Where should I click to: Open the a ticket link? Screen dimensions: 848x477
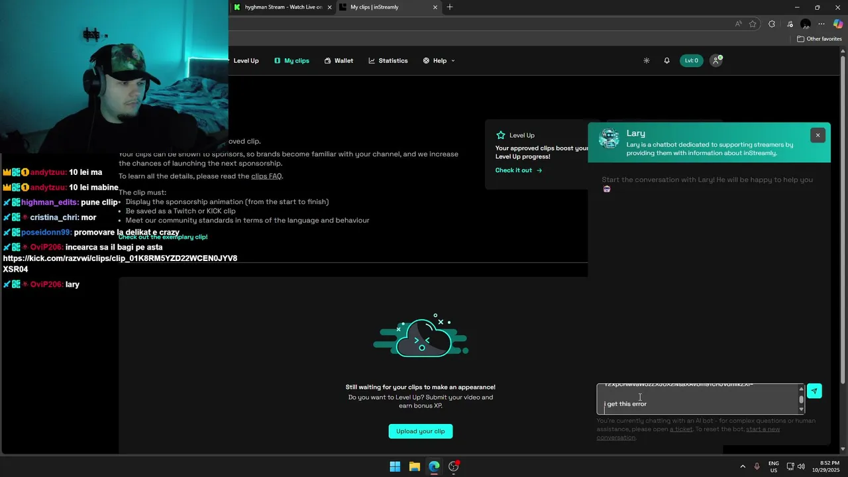[x=681, y=429]
